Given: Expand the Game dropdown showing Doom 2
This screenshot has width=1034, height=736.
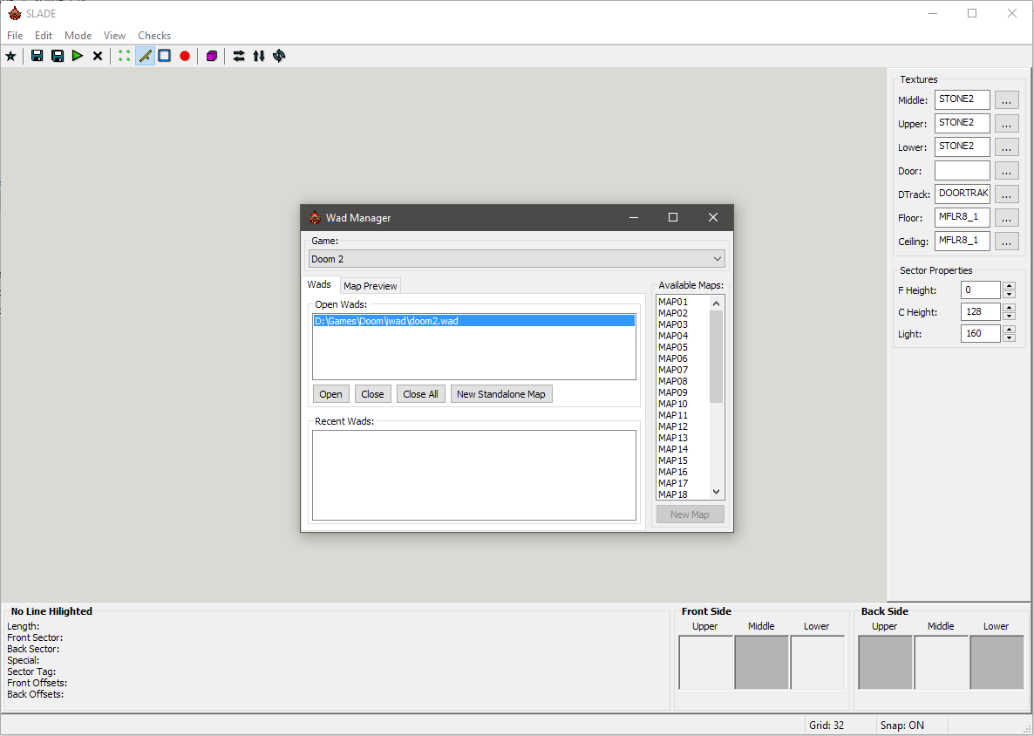Looking at the screenshot, I should [517, 259].
